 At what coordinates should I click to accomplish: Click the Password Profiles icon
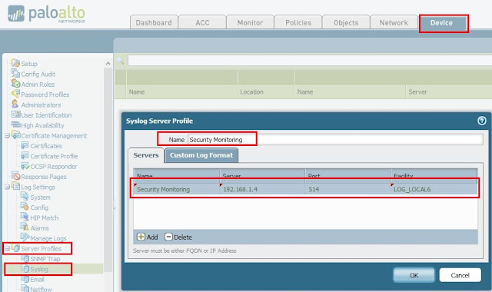(x=15, y=94)
